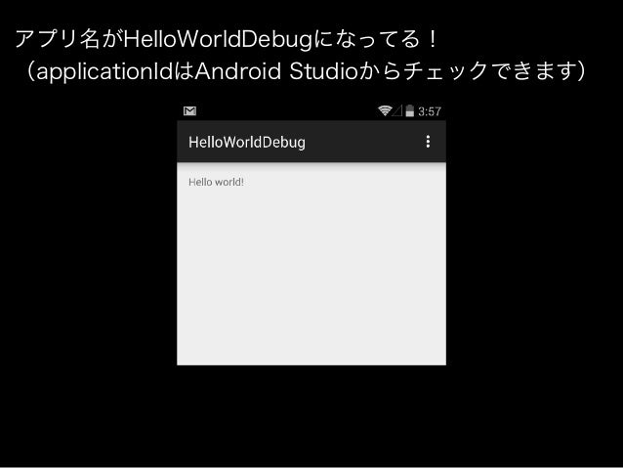Open the three-dot overflow menu

[x=428, y=142]
